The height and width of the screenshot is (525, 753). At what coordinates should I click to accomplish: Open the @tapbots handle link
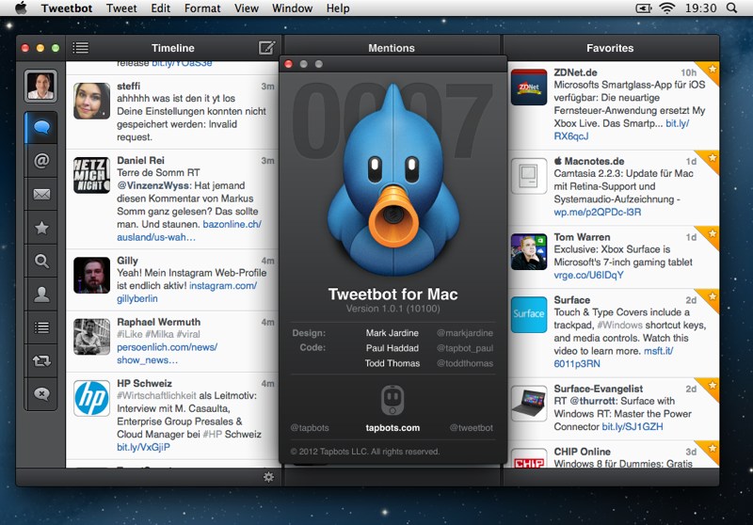[x=310, y=427]
